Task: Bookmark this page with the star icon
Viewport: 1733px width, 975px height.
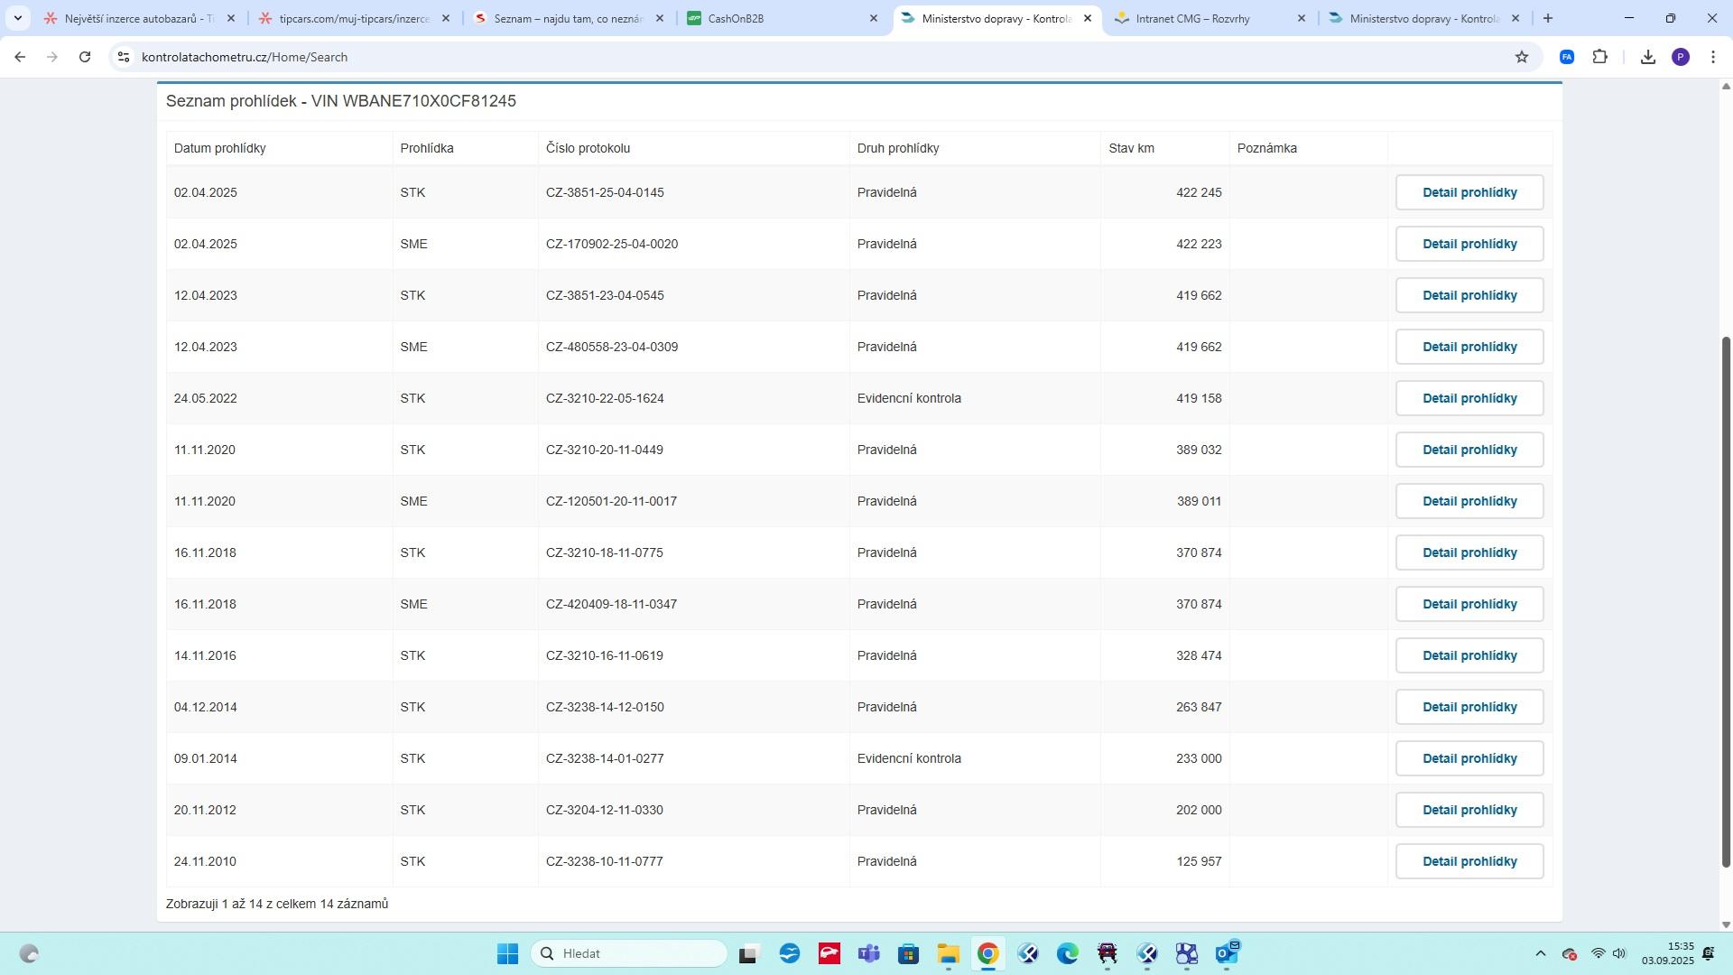Action: (x=1522, y=57)
